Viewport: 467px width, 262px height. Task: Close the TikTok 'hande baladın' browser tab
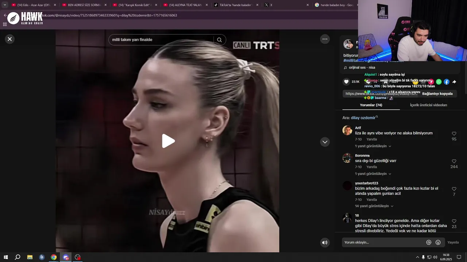[x=257, y=5]
